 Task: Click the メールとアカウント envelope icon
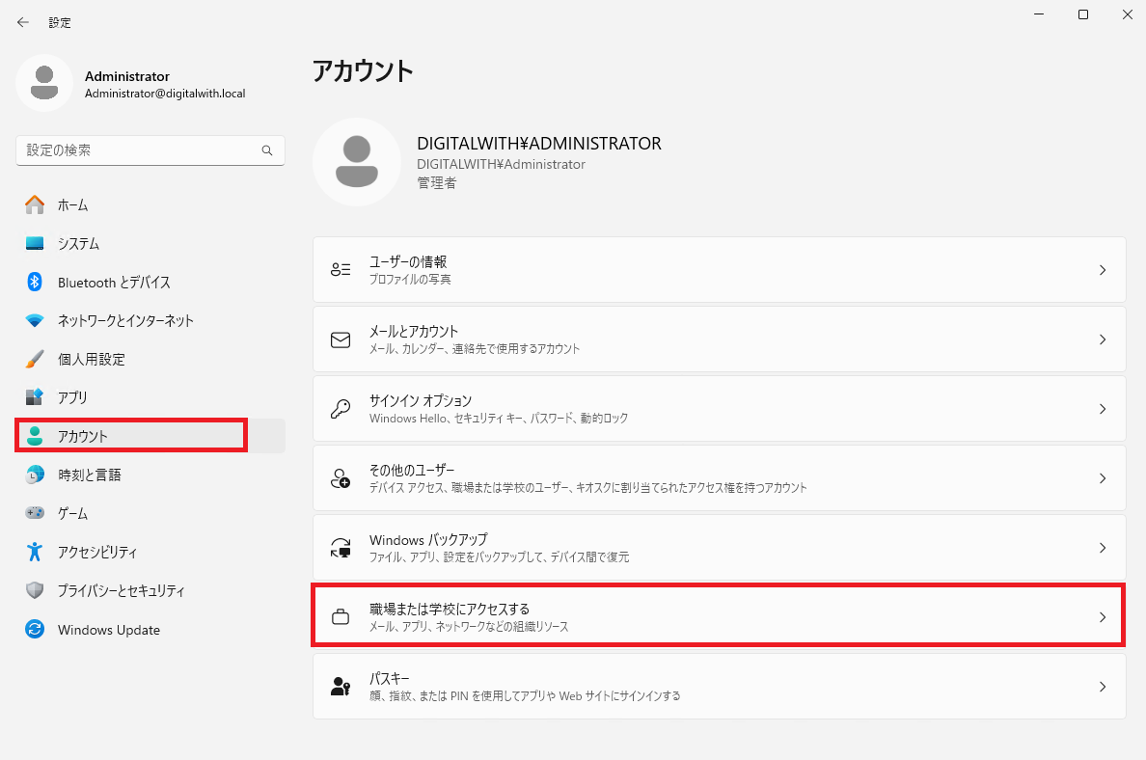pyautogui.click(x=341, y=339)
